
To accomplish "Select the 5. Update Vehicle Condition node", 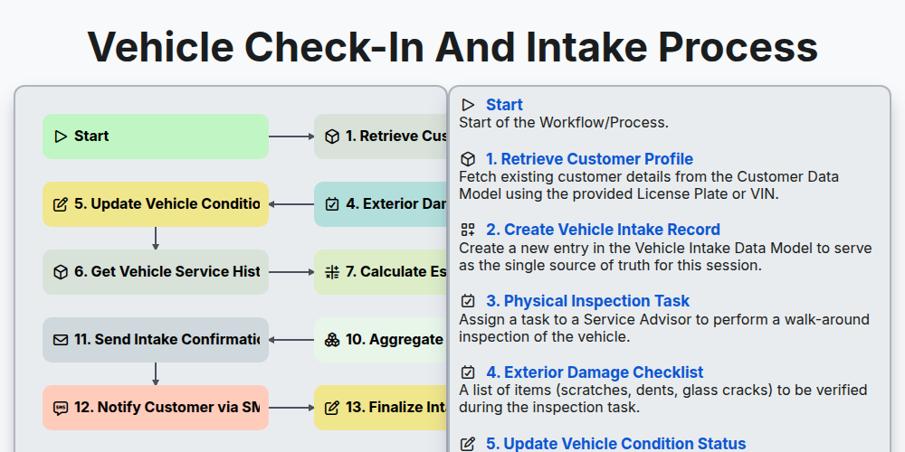I will point(156,204).
